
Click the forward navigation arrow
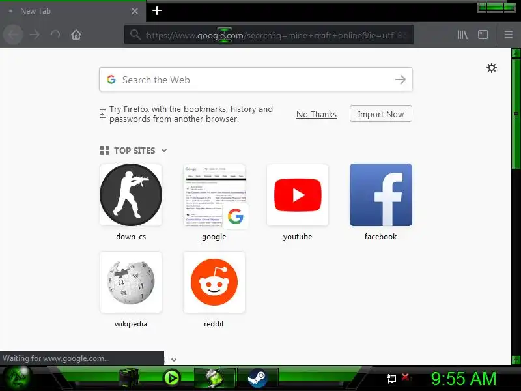tap(35, 35)
